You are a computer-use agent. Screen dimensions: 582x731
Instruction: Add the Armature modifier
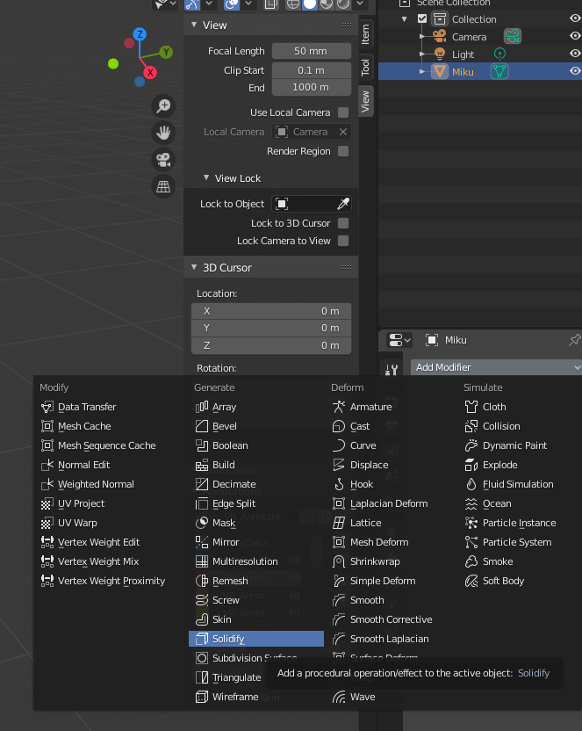click(x=393, y=407)
